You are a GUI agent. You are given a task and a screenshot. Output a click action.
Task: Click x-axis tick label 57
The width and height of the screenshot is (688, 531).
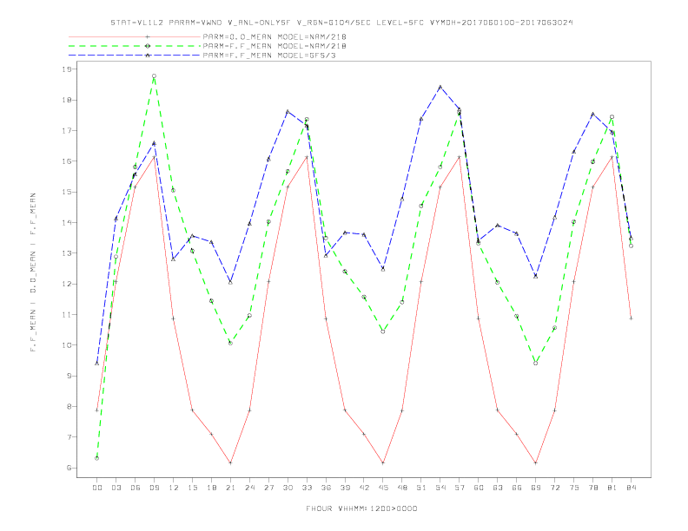[x=460, y=488]
